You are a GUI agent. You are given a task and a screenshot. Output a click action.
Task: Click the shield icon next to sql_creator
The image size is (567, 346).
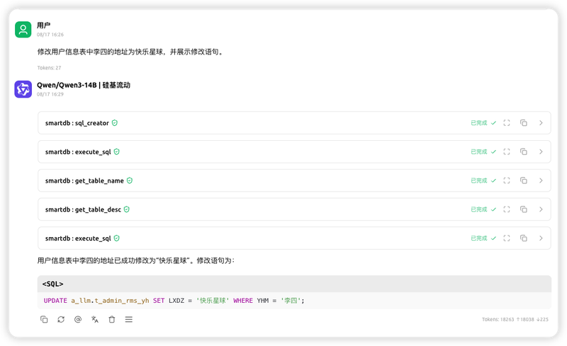tap(115, 123)
